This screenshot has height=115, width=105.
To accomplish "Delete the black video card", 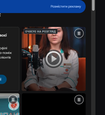I will tap(79, 100).
